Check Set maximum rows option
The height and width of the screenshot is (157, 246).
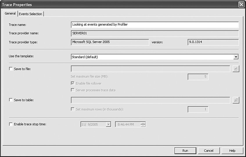[x=73, y=109]
